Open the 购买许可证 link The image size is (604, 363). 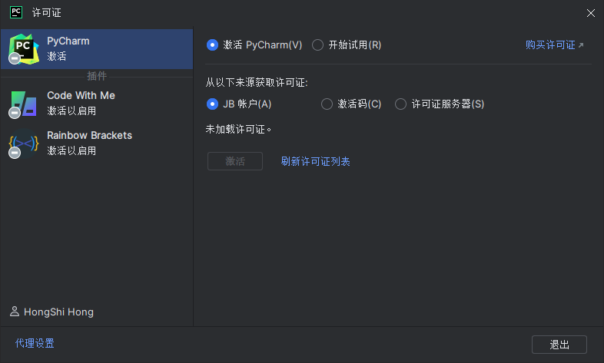pos(550,45)
